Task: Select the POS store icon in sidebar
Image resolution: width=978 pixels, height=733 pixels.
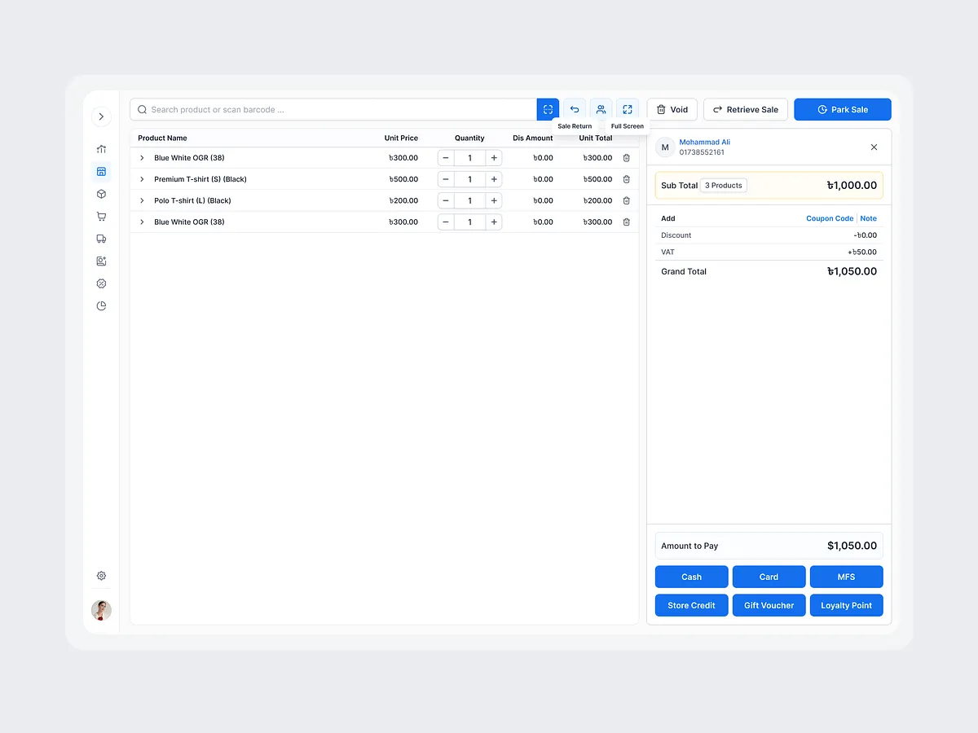Action: tap(101, 171)
